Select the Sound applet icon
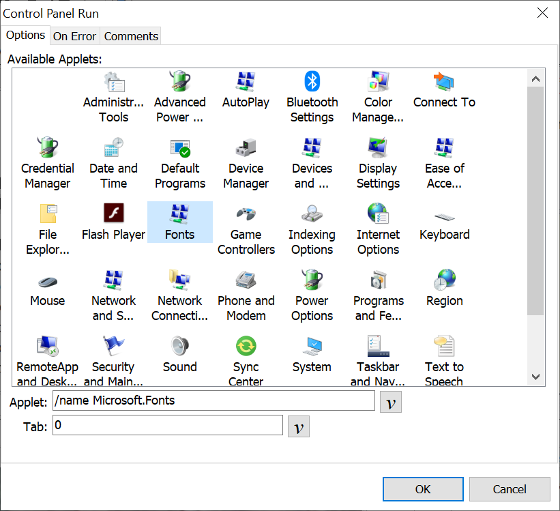560x511 pixels. click(x=179, y=346)
